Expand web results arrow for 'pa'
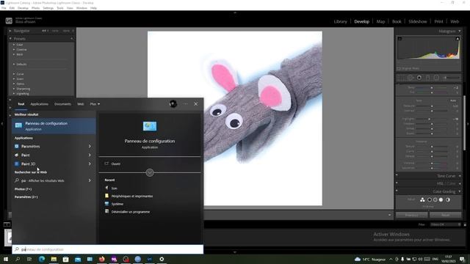Viewport: 470px width, 264px height. (90, 180)
